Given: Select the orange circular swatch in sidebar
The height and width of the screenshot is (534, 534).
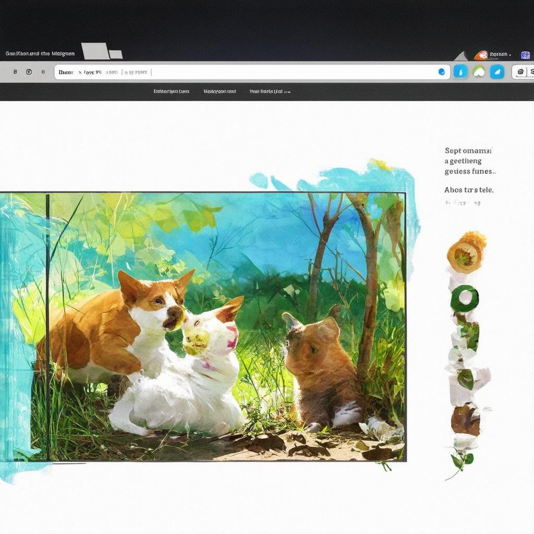Looking at the screenshot, I should coord(464,255).
